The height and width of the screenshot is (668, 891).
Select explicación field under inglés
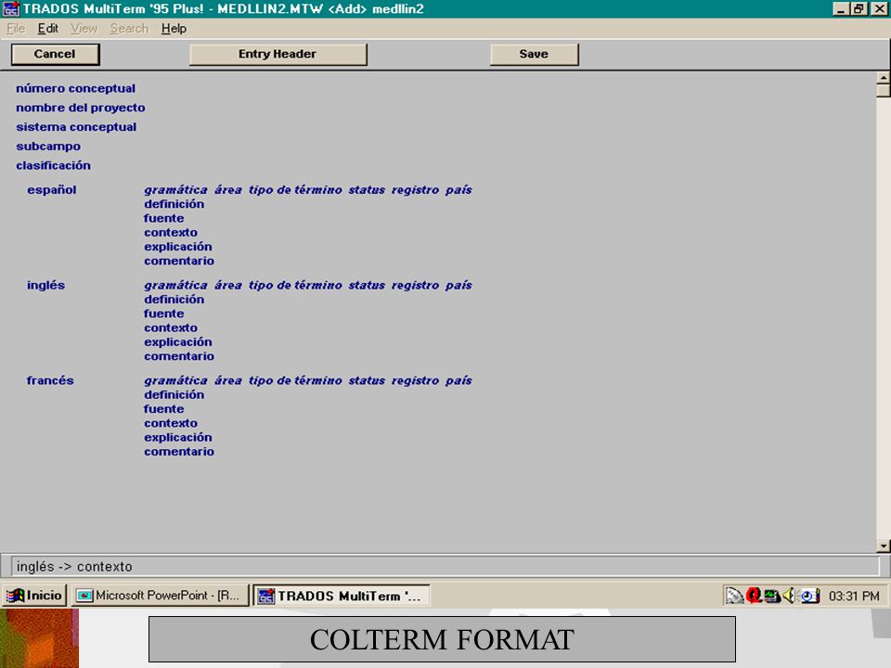178,342
